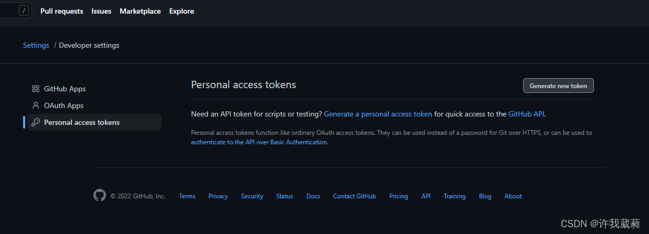This screenshot has height=234, width=649.
Task: Open Issues in top navigation
Action: point(101,11)
